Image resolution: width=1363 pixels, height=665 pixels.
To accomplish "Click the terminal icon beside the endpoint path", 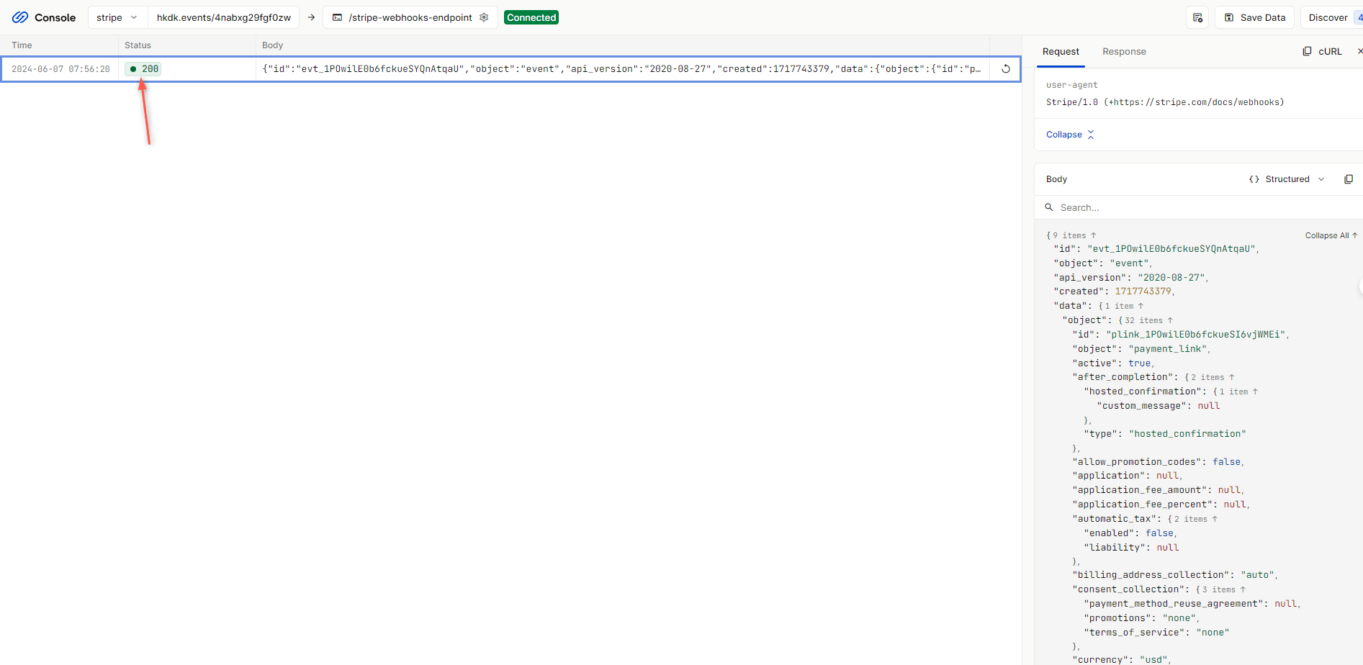I will 337,17.
